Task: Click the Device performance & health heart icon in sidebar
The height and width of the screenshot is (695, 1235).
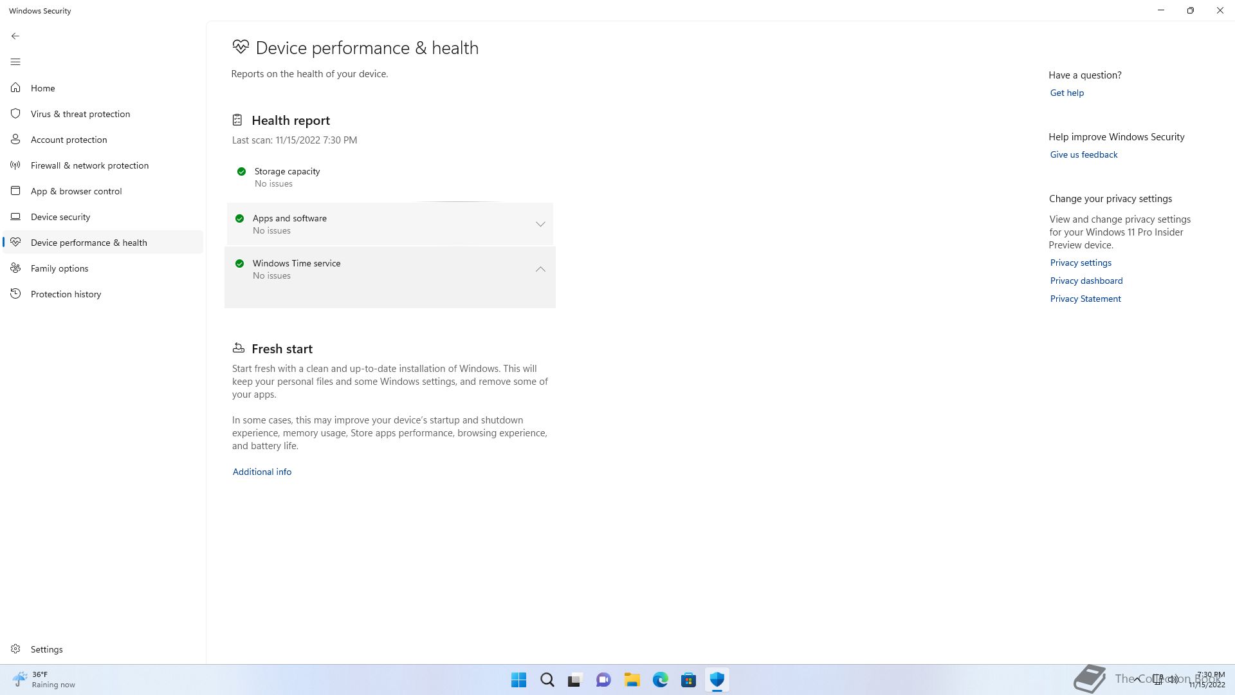Action: tap(15, 242)
